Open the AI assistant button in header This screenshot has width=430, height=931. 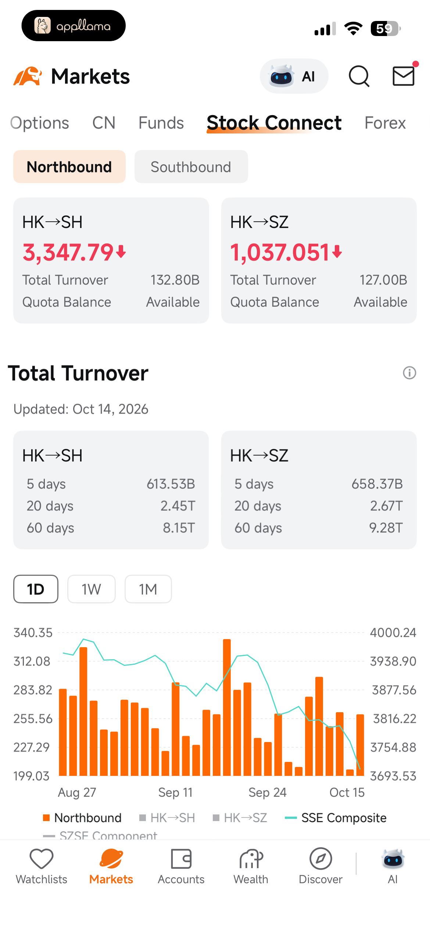[x=294, y=76]
